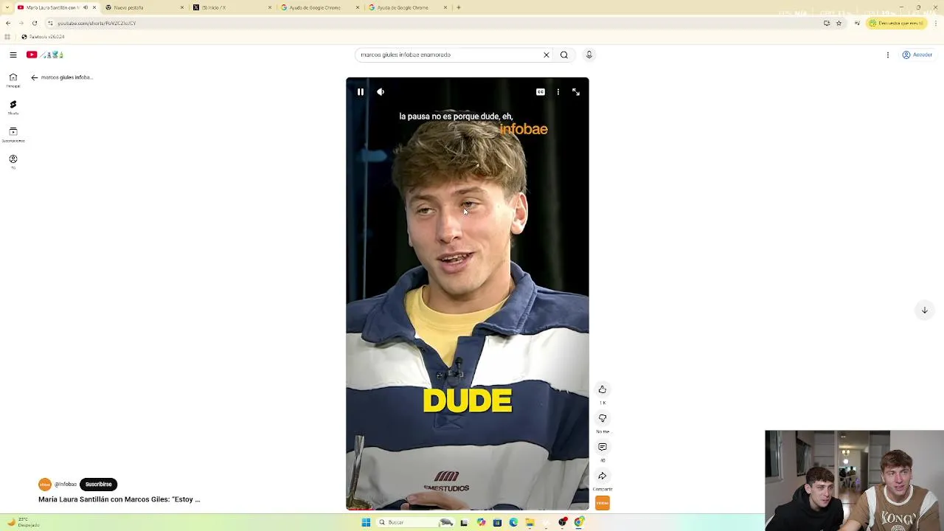Image resolution: width=944 pixels, height=531 pixels.
Task: Open the apps grid in bookmarks bar
Action: [x=7, y=37]
